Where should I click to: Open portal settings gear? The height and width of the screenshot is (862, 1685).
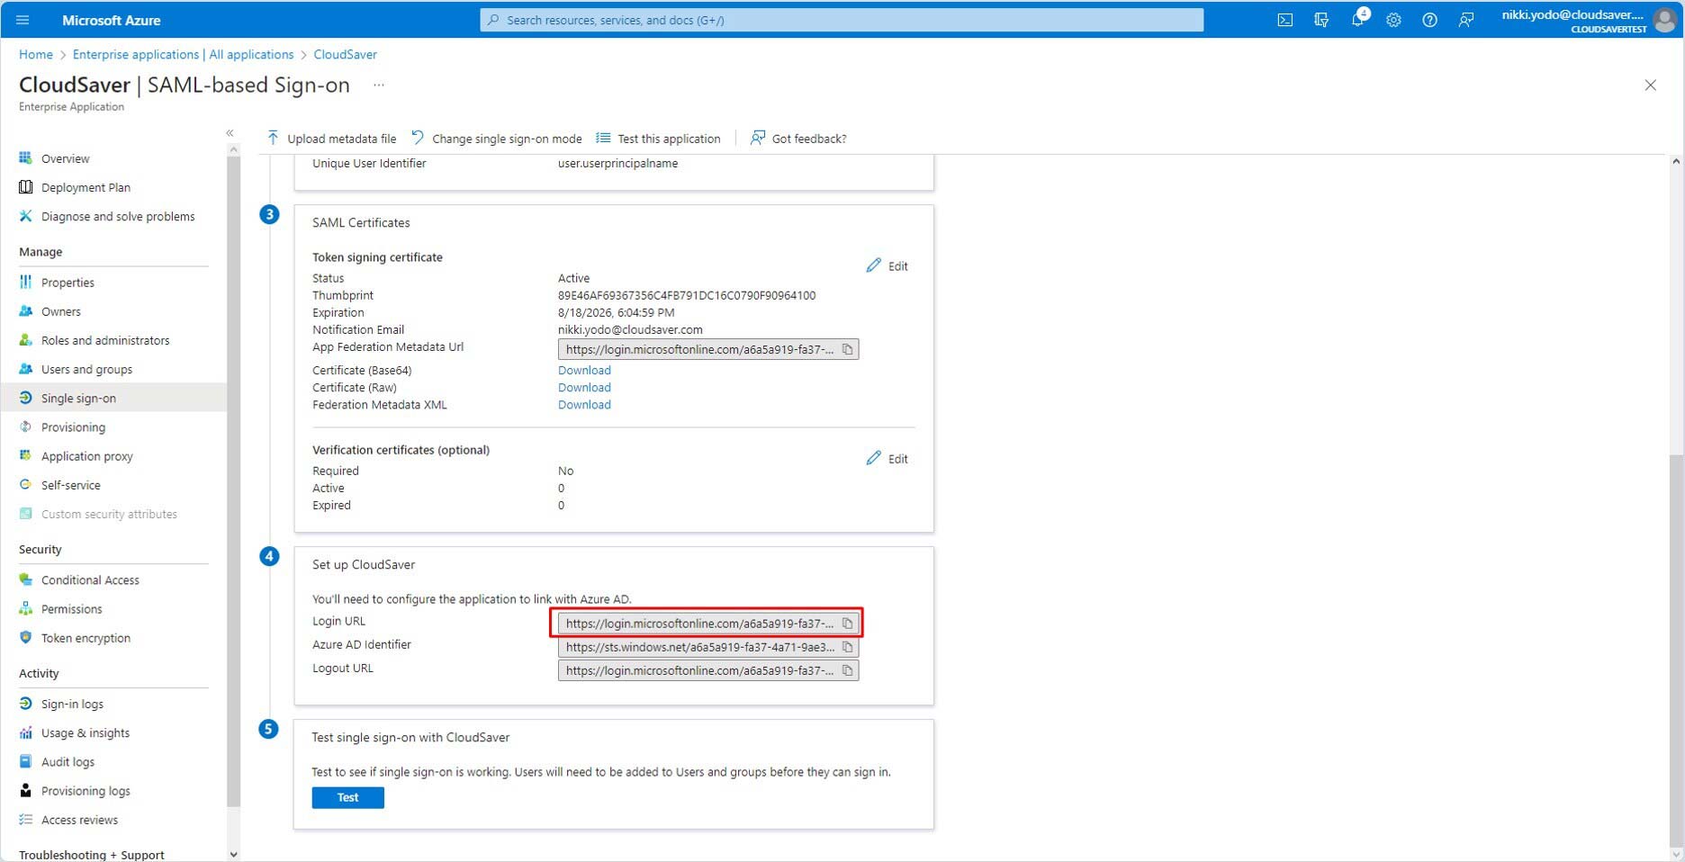point(1393,20)
